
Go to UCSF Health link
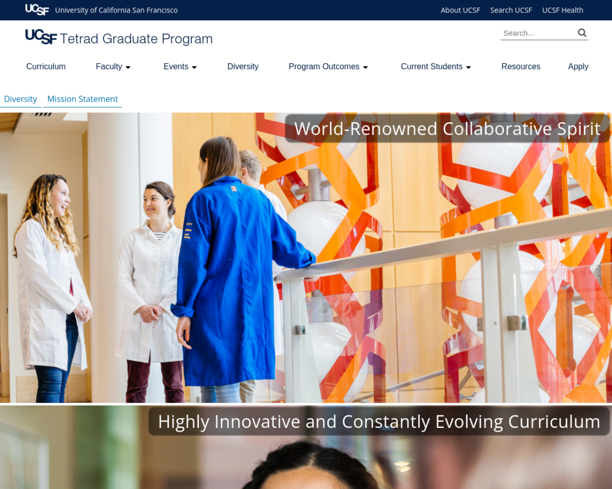click(562, 10)
